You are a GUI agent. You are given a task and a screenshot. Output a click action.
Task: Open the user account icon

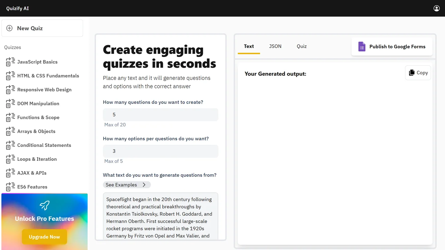click(437, 8)
